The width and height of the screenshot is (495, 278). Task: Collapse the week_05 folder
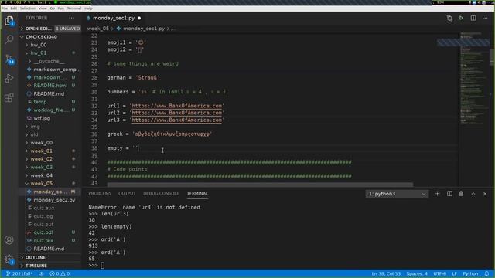[x=50, y=184]
